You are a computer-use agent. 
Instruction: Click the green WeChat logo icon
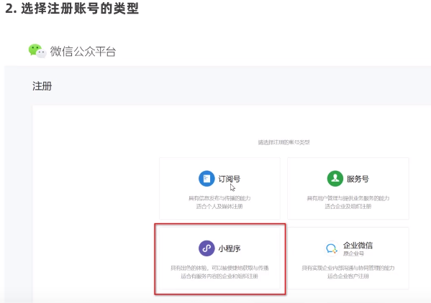pos(37,51)
